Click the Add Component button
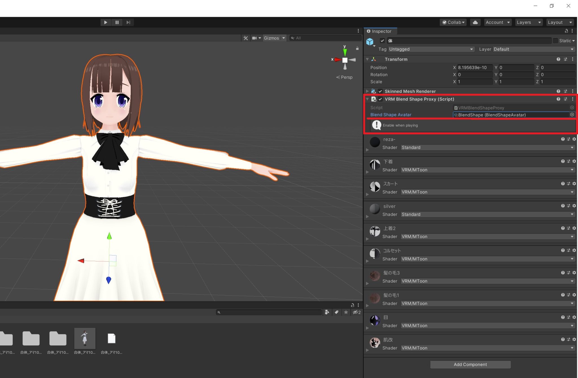This screenshot has height=378, width=578. tap(470, 364)
